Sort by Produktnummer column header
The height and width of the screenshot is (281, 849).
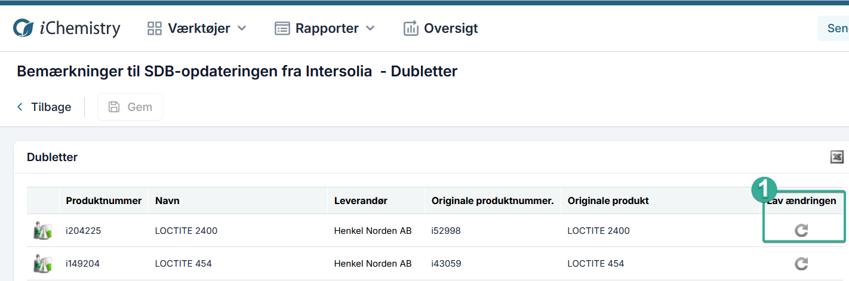tap(104, 200)
